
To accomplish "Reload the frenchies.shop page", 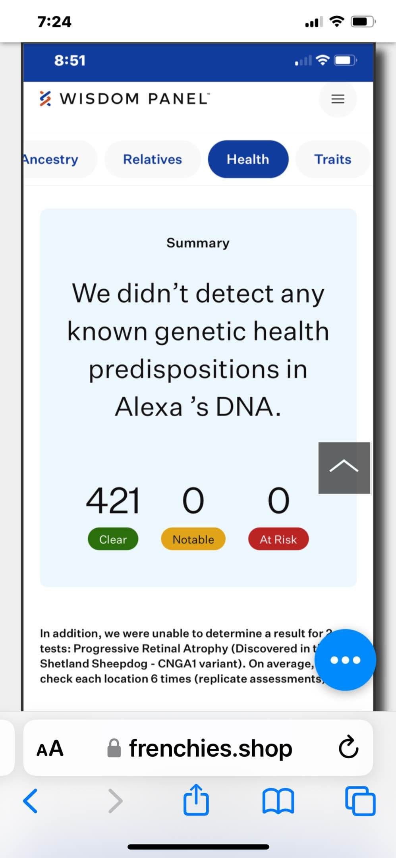I will tap(348, 748).
